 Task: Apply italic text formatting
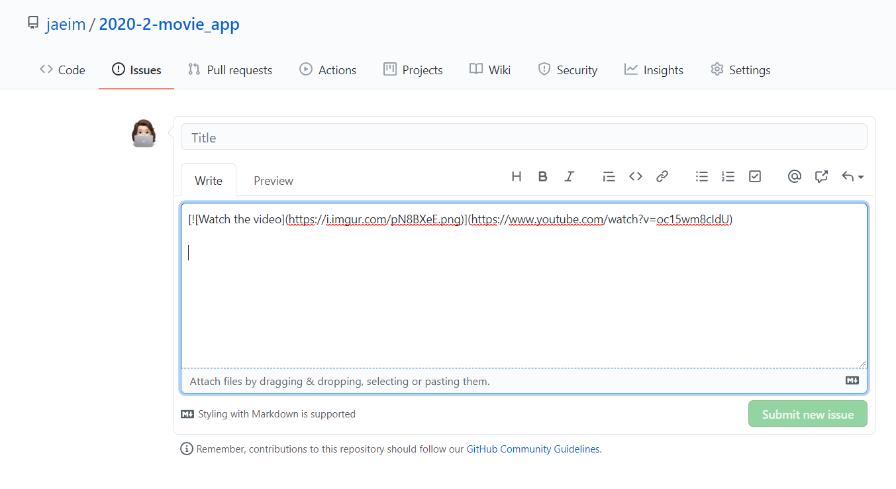tap(569, 176)
